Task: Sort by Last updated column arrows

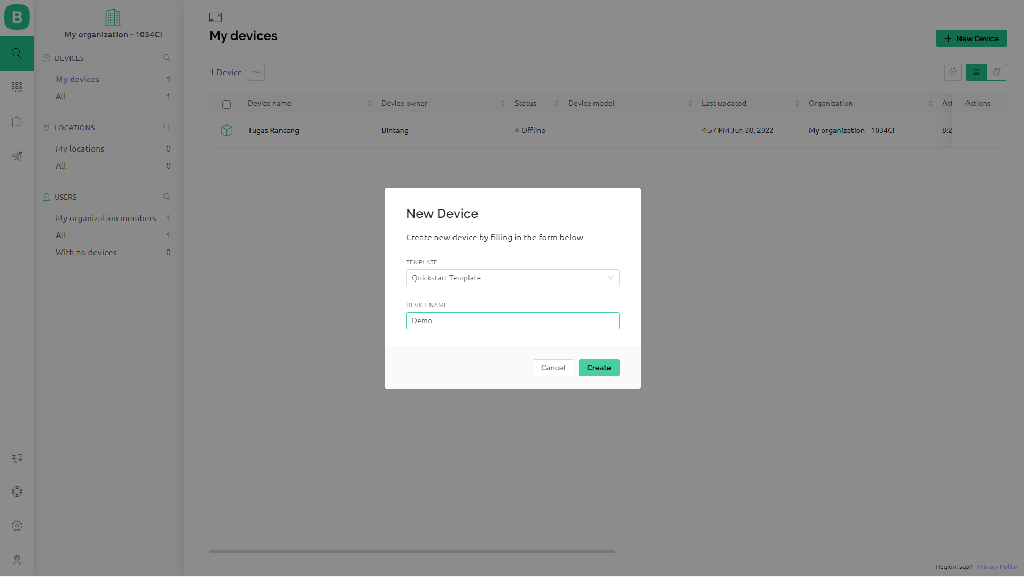Action: 797,104
